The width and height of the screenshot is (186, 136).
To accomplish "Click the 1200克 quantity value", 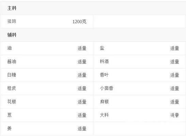I will pos(79,21).
